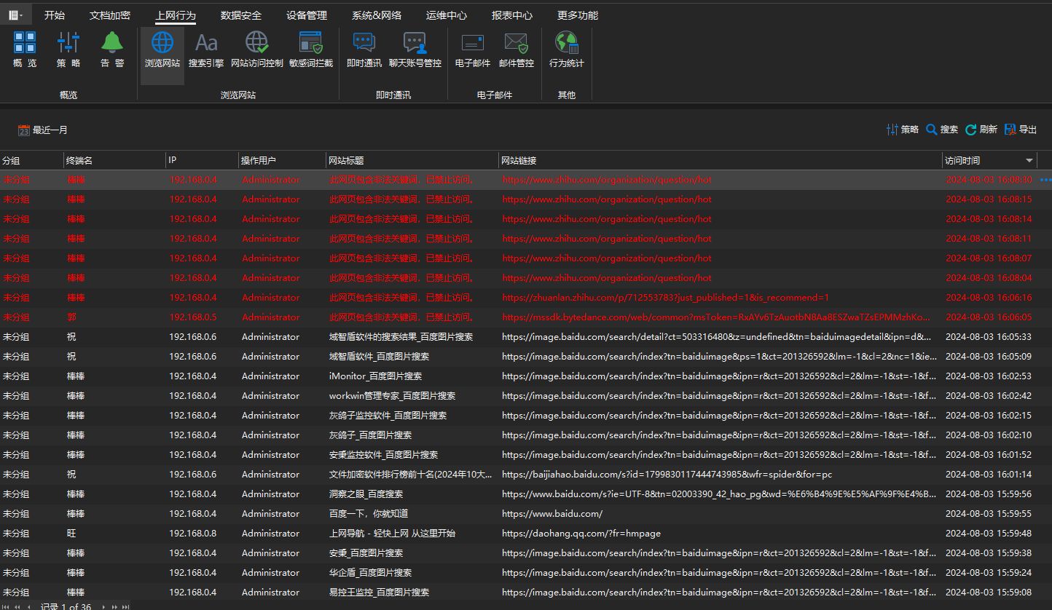Switch to the 上网行为 tab

176,15
